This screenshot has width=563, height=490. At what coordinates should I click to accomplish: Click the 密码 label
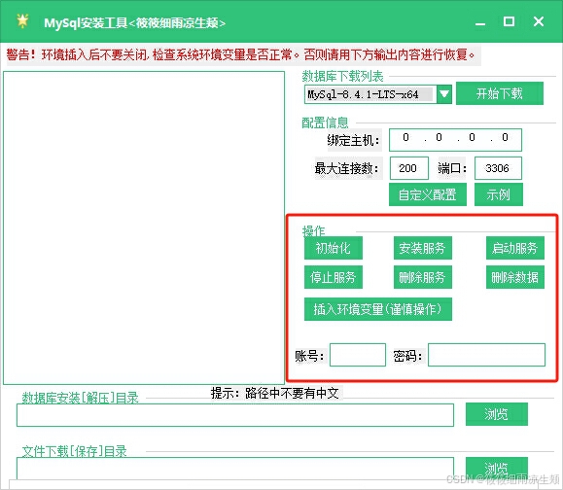pyautogui.click(x=408, y=356)
